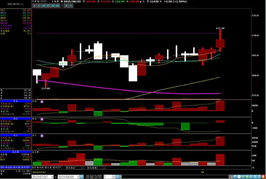This screenshot has width=266, height=179.
Task: Click GO button next to the end date
Action: (x=82, y=177)
